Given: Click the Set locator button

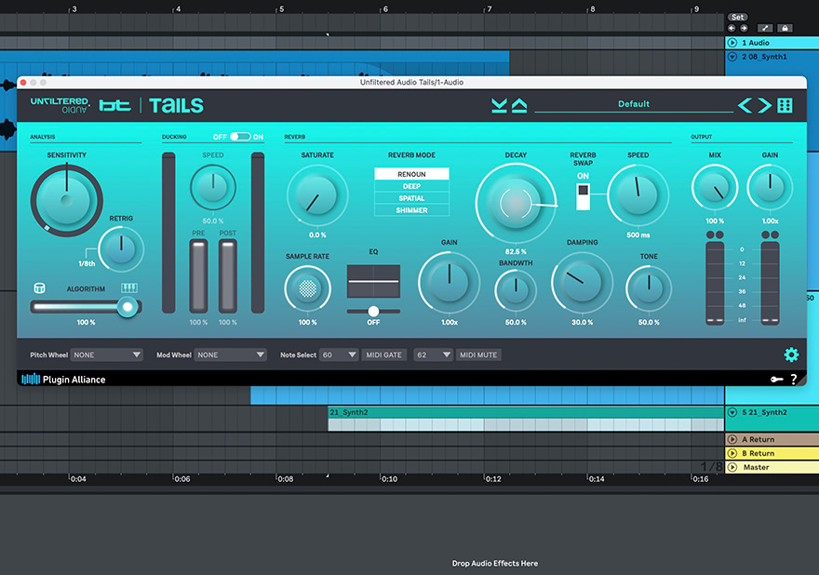Looking at the screenshot, I should [737, 18].
